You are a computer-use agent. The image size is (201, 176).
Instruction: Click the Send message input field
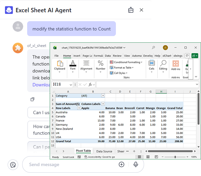click(x=70, y=164)
